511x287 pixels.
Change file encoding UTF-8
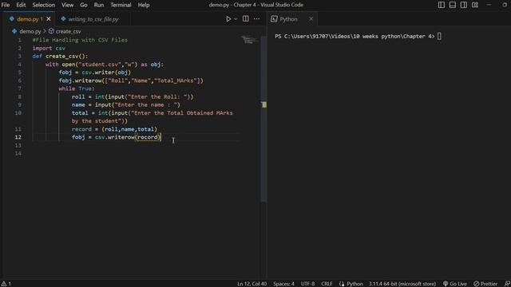[x=307, y=284]
